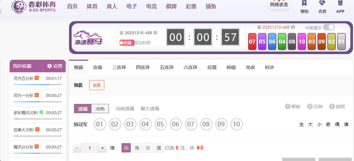
Task: Open the 龙虎 tab
Action: 250,67
